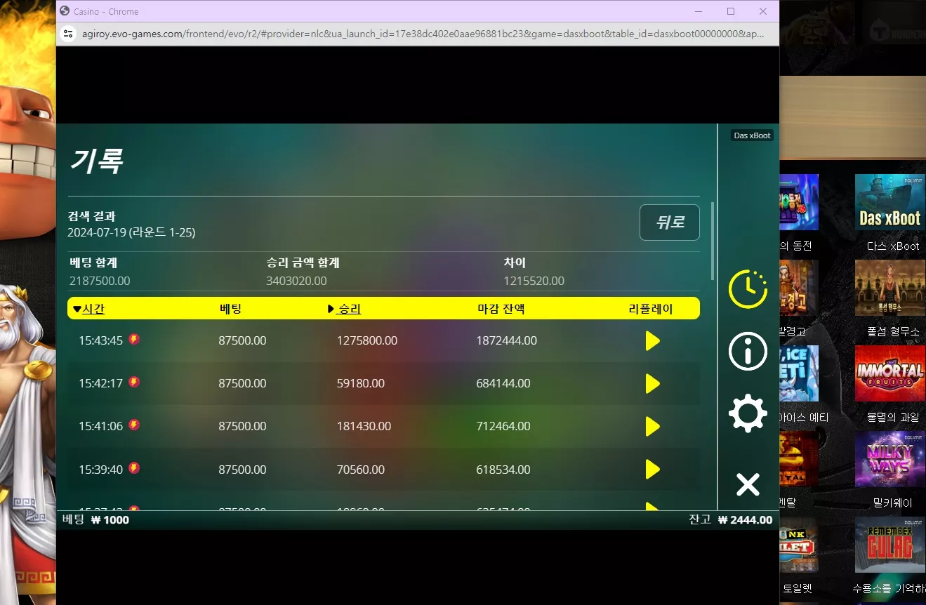
Task: Click the lightning badge beside 15:42:17
Action: 134,383
